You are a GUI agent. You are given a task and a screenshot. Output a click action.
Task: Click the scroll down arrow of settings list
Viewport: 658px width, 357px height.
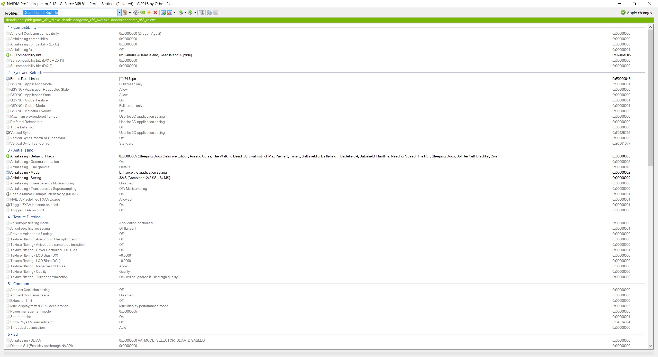(651, 346)
